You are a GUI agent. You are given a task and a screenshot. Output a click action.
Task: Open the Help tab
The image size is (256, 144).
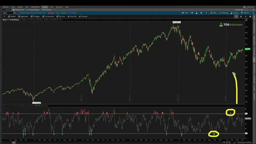[67, 7]
